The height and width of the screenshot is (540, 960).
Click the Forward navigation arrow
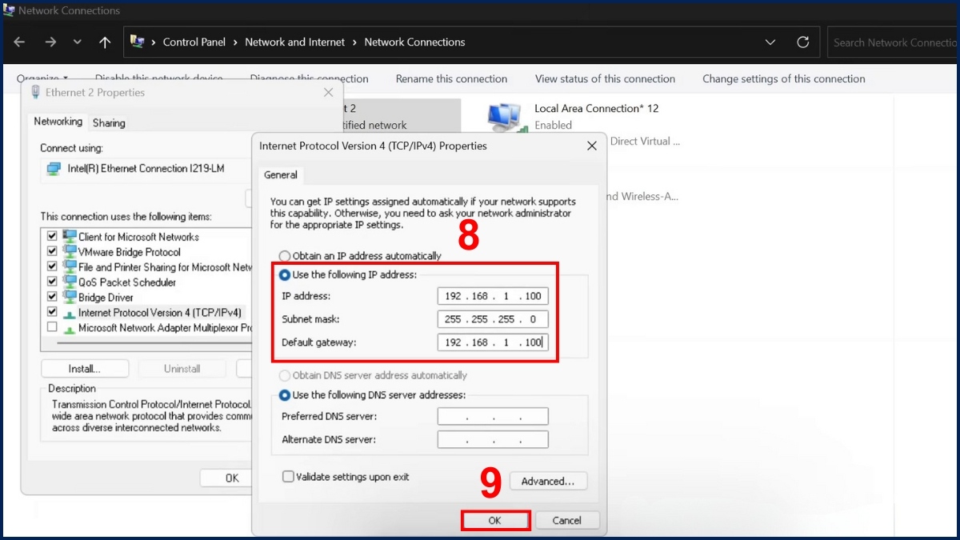(50, 42)
